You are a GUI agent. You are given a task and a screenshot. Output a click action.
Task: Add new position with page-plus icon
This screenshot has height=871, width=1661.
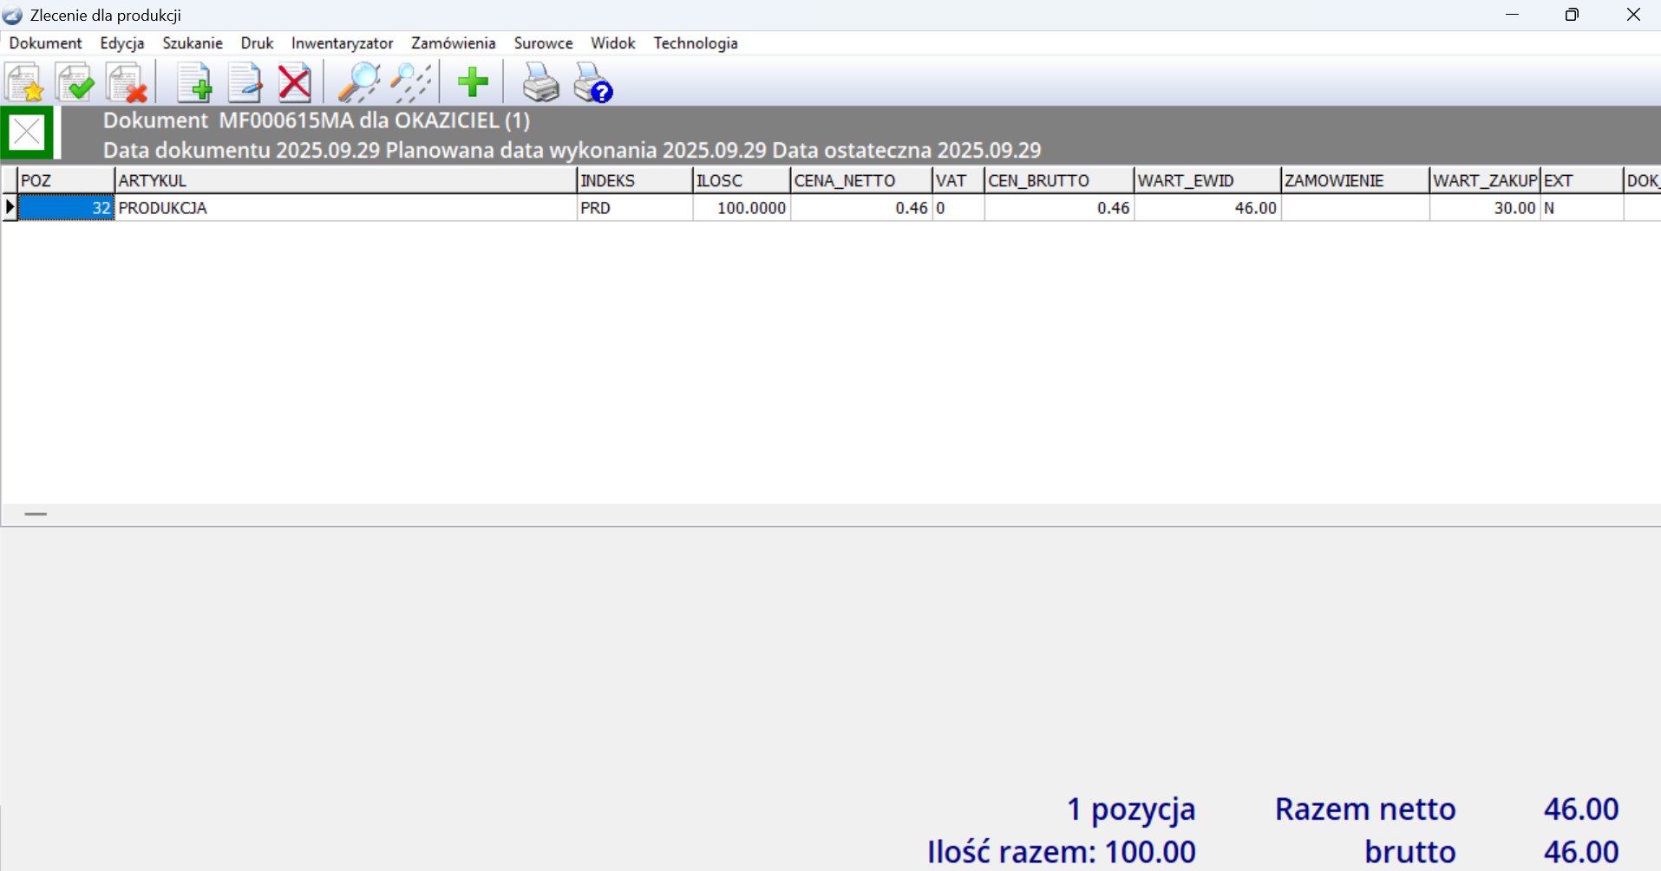click(194, 83)
